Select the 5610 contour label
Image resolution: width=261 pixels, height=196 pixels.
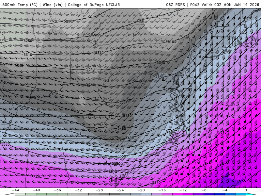pos(113,171)
